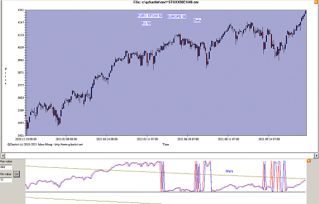The height and width of the screenshot is (204, 319).
Task: Focus the Max value input containing 444
Action: [6, 167]
